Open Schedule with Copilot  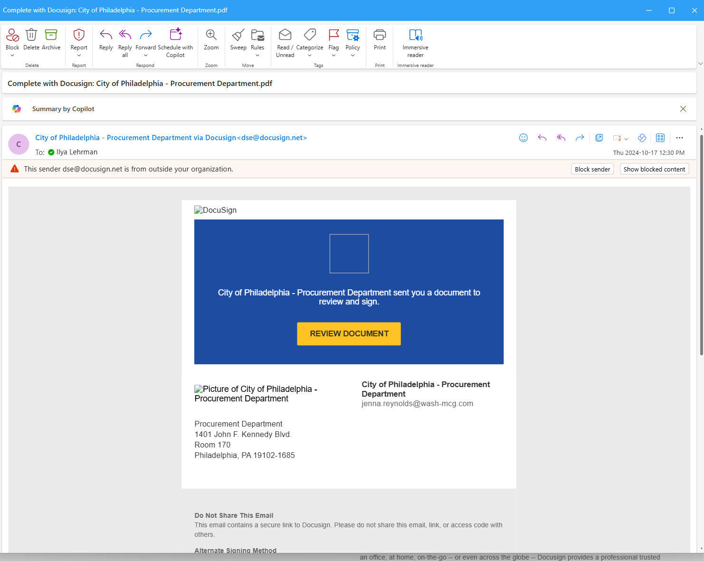(175, 43)
